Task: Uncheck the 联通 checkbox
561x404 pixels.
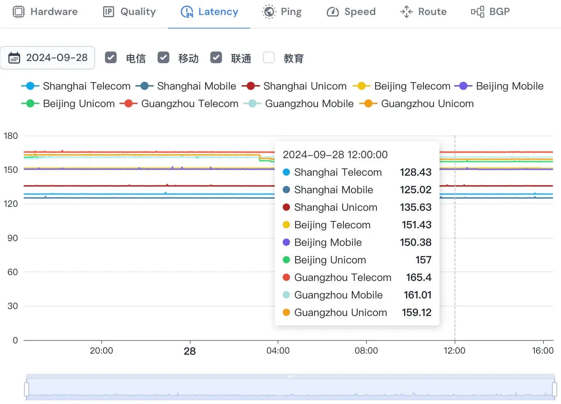Action: [x=216, y=57]
